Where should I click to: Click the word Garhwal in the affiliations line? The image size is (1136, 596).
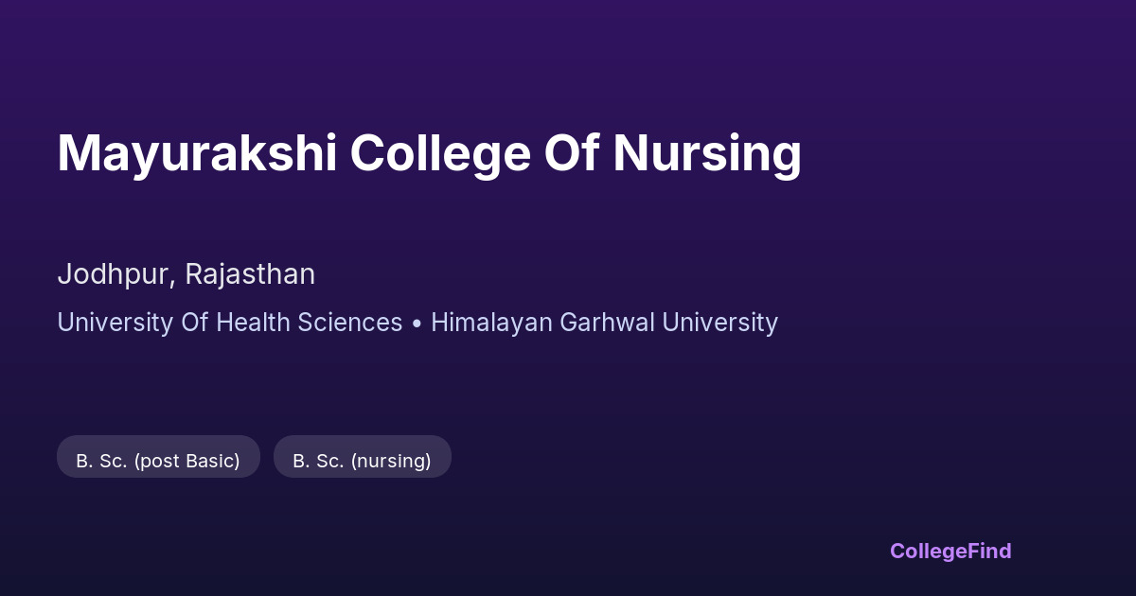(x=610, y=323)
